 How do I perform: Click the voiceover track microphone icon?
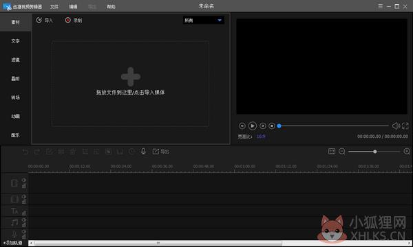point(14,234)
